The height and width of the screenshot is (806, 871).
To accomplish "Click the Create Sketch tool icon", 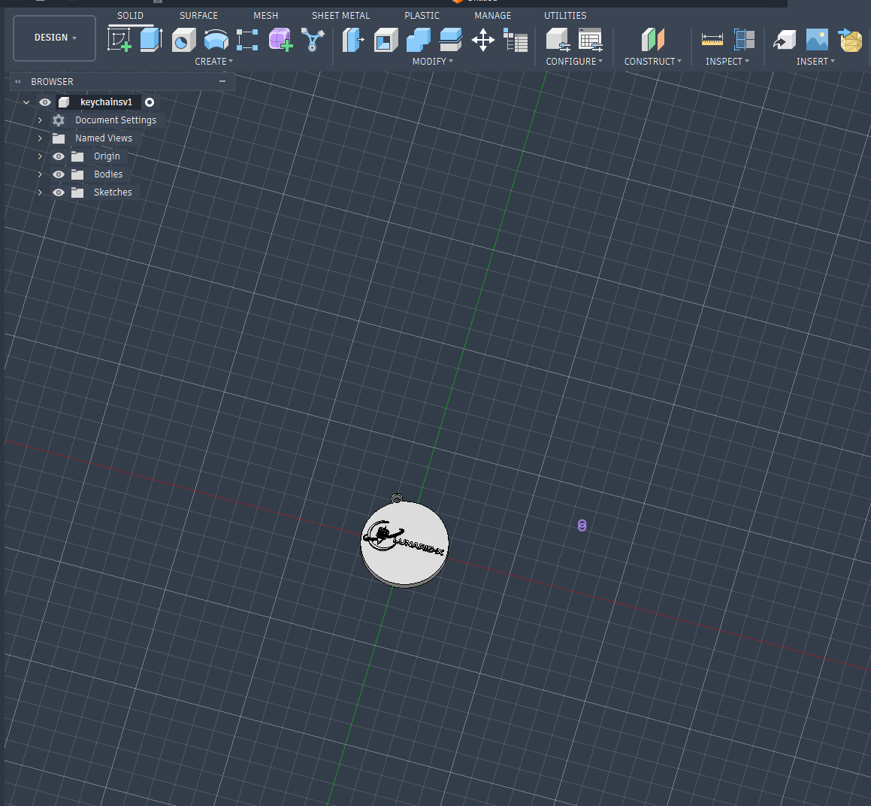I will [x=119, y=40].
